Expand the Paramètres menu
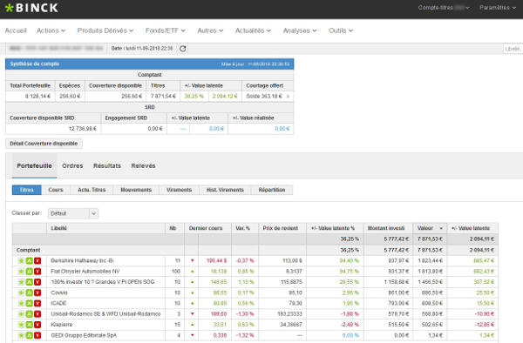The image size is (523, 343). (498, 7)
